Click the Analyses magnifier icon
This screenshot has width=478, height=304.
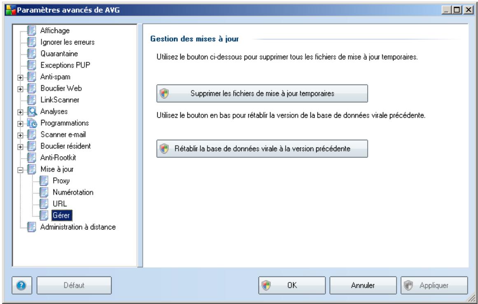[x=32, y=111]
